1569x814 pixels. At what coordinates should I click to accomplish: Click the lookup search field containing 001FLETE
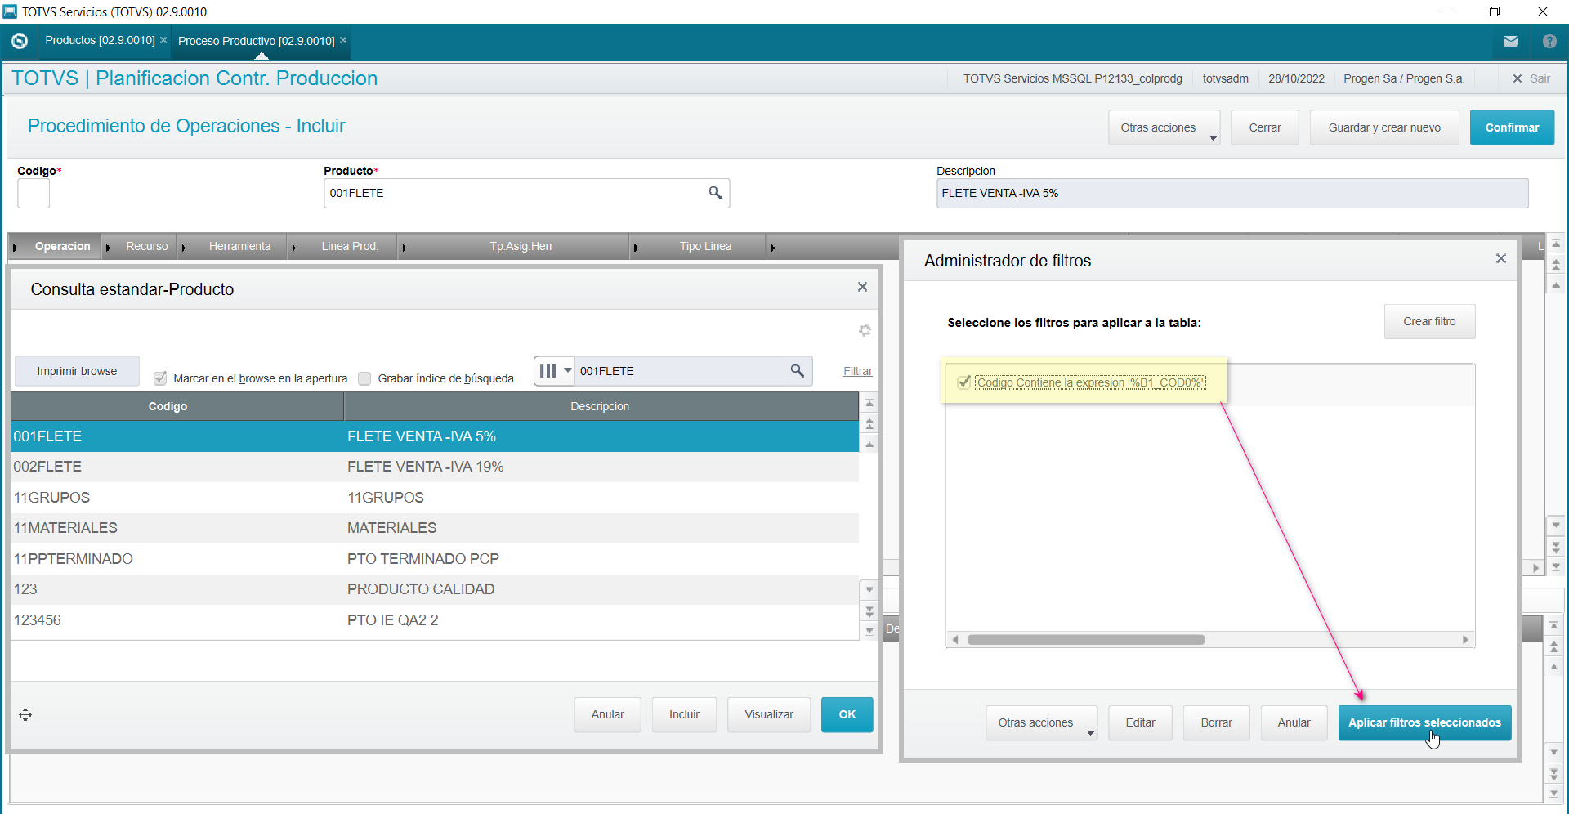681,371
